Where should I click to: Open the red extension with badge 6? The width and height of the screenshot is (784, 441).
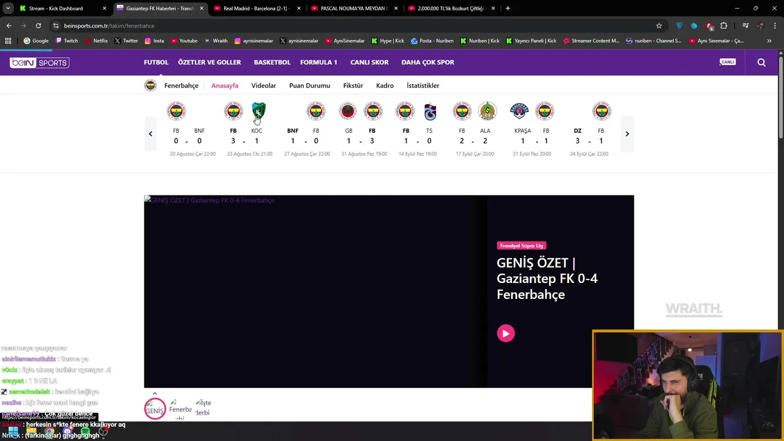[709, 26]
